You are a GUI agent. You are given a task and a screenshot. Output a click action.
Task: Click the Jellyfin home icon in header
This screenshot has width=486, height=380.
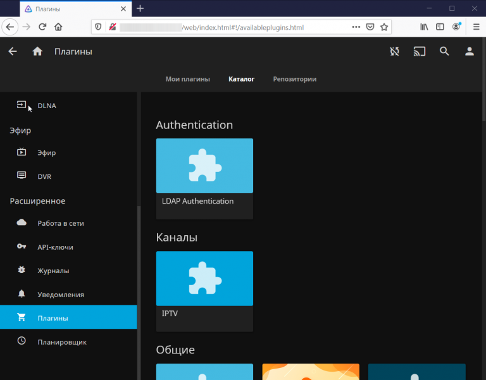coord(37,52)
